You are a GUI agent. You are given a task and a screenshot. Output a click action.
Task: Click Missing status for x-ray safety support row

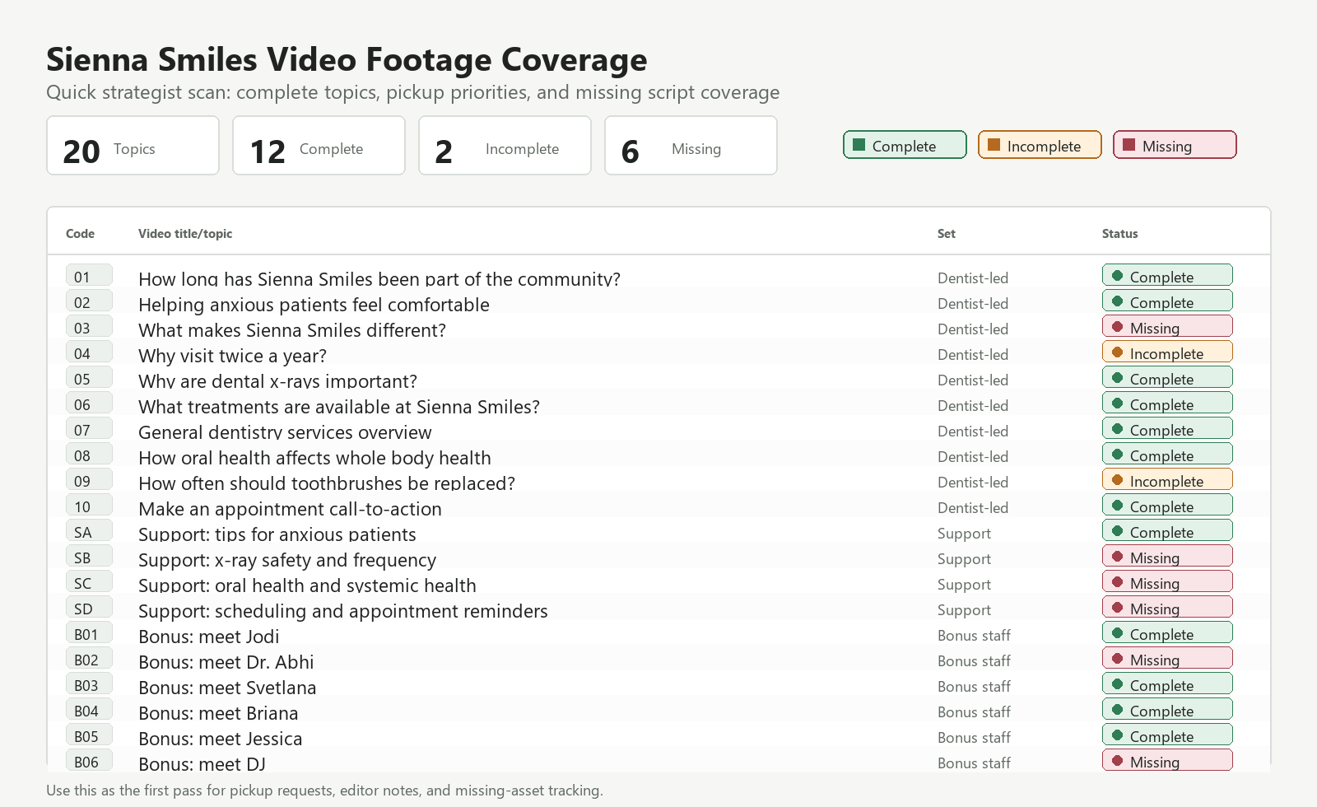click(x=1167, y=556)
